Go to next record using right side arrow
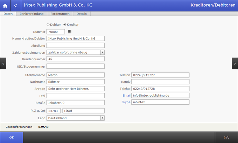 click(235, 63)
